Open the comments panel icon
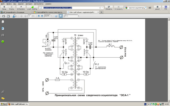 pyautogui.click(x=3, y=98)
